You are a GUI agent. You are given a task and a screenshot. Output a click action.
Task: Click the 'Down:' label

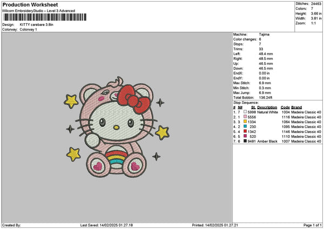(238, 69)
